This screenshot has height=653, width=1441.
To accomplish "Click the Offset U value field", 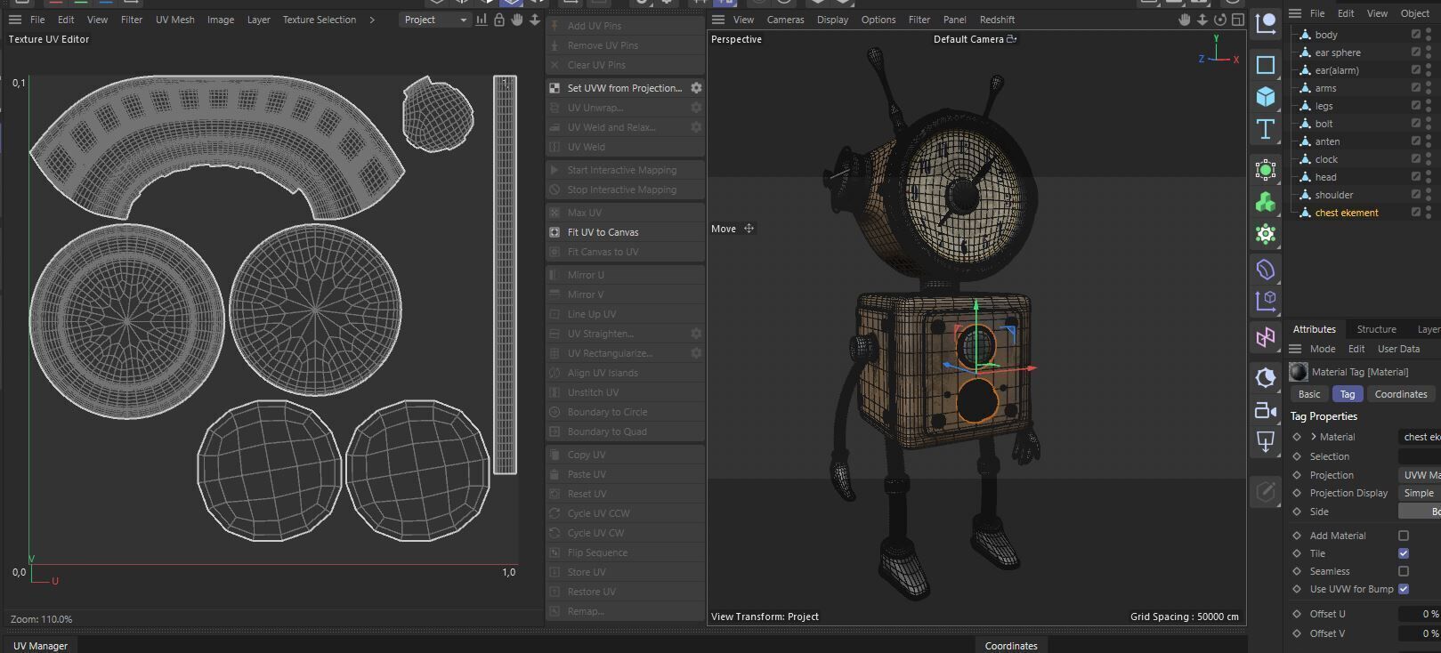I will tap(1420, 614).
